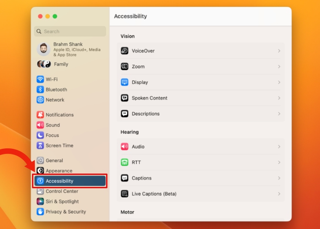Select the Zoom magnifier icon

pos(124,66)
